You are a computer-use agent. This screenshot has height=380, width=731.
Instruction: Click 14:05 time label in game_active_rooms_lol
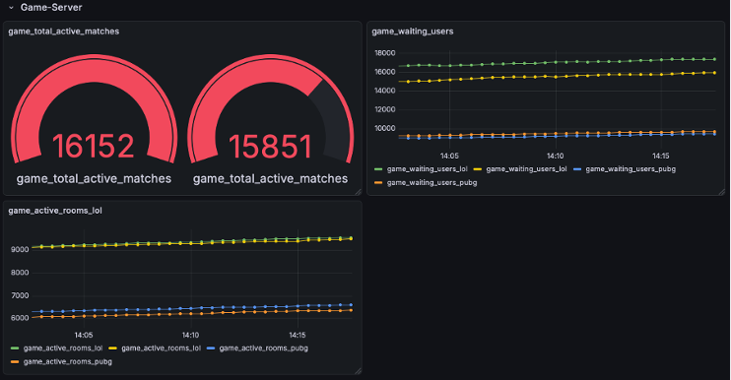84,335
